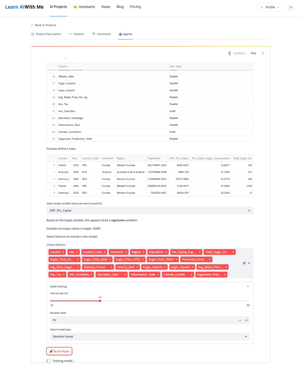Click the Australia cell in preview table
The width and height of the screenshot is (302, 366).
click(63, 172)
